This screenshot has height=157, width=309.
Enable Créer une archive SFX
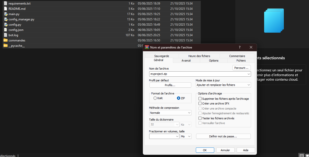click(200, 103)
